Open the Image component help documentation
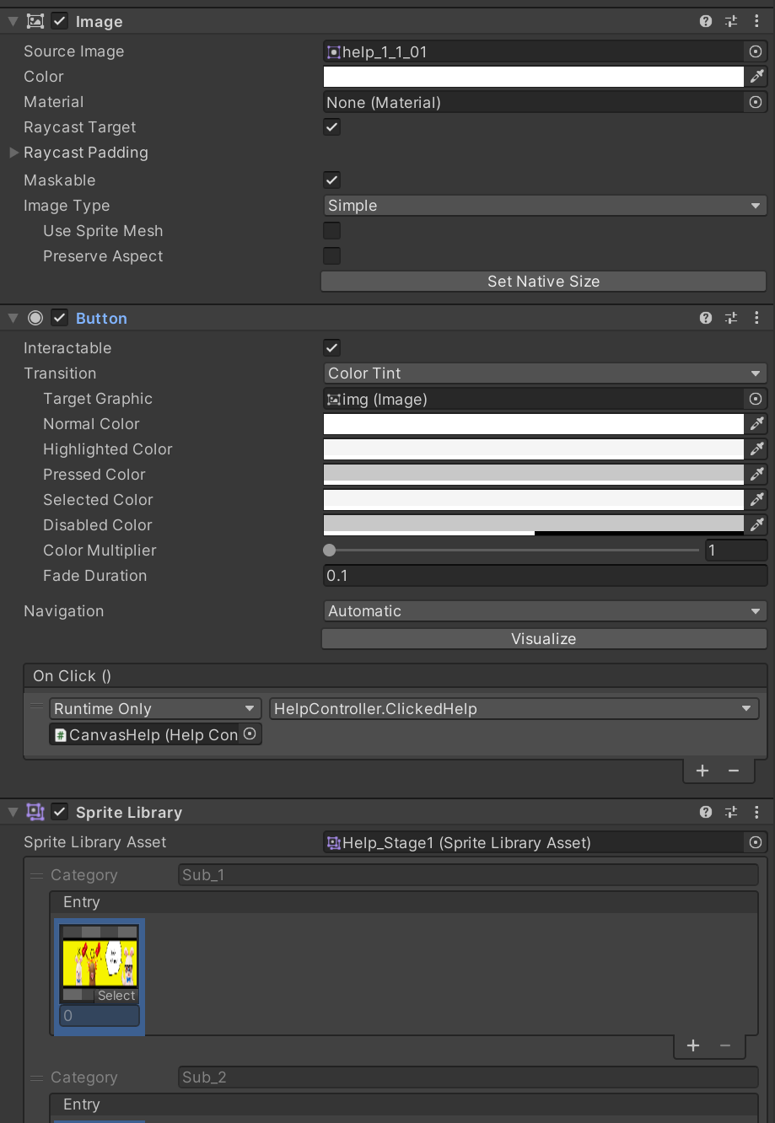 click(705, 20)
